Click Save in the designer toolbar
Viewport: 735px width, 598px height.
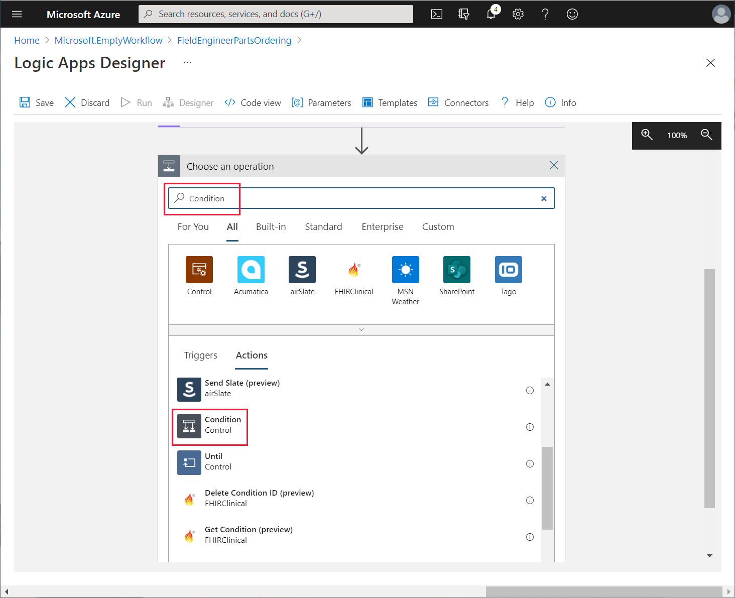tap(37, 102)
